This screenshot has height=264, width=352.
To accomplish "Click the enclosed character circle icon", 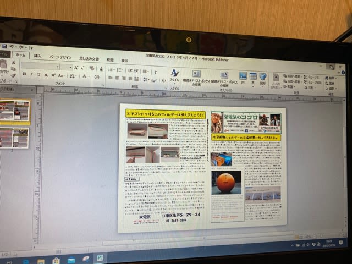I will [x=97, y=77].
